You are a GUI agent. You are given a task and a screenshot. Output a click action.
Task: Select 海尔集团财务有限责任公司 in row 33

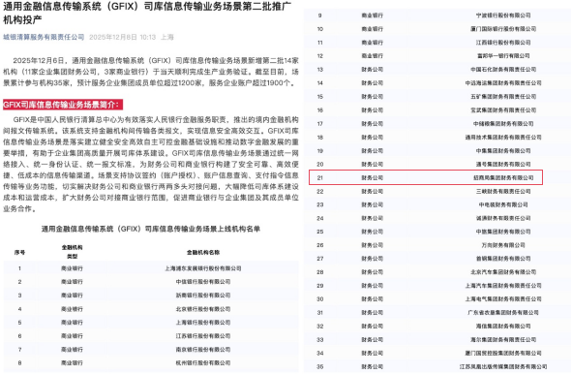click(503, 340)
